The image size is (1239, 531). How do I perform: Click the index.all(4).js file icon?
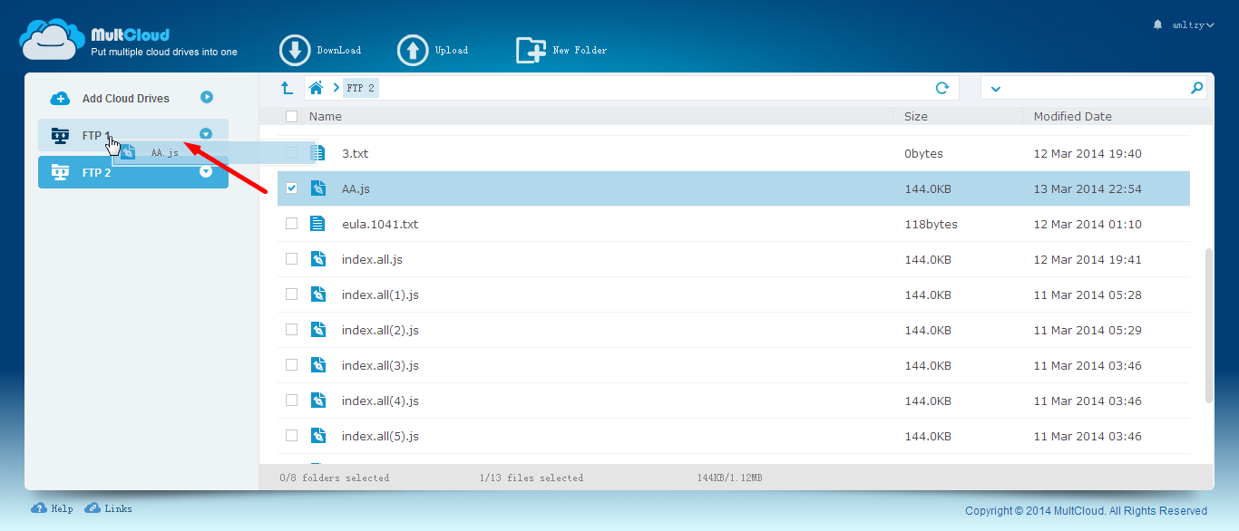coord(317,401)
